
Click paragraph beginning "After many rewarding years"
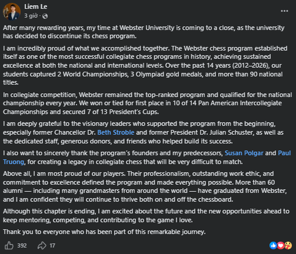(144, 32)
